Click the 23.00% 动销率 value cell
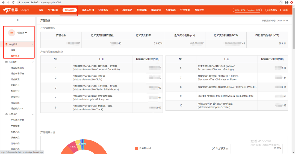This screenshot has height=154, width=295. [143, 43]
